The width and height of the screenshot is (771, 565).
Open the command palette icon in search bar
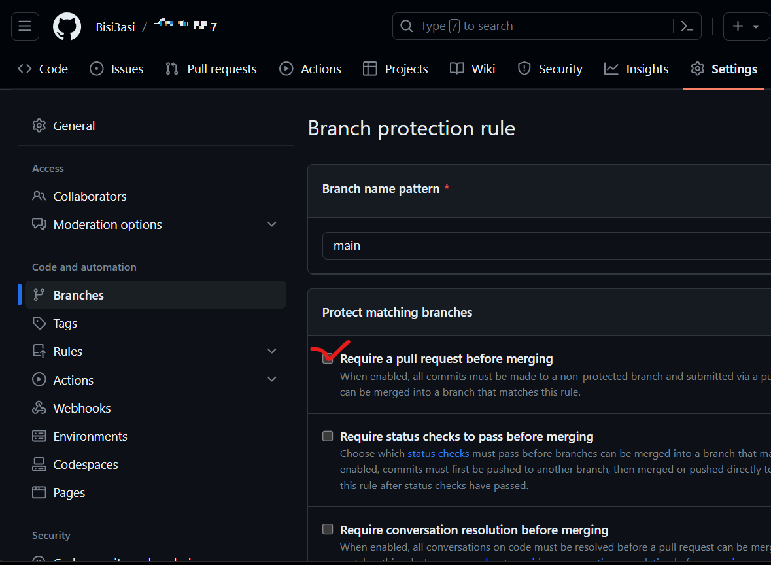coord(687,26)
